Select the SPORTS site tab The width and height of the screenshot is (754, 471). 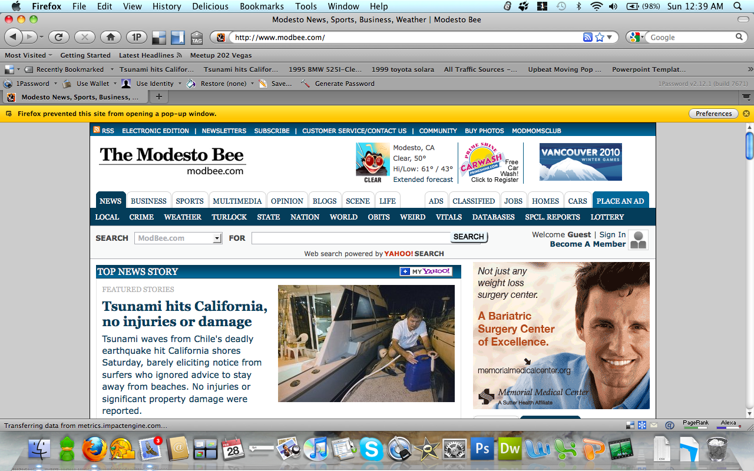[x=190, y=201]
